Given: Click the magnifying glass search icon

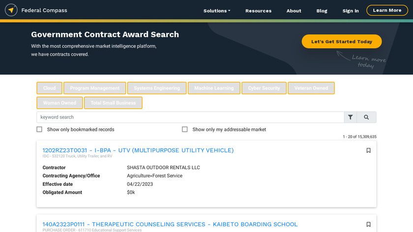Looking at the screenshot, I should (366, 117).
